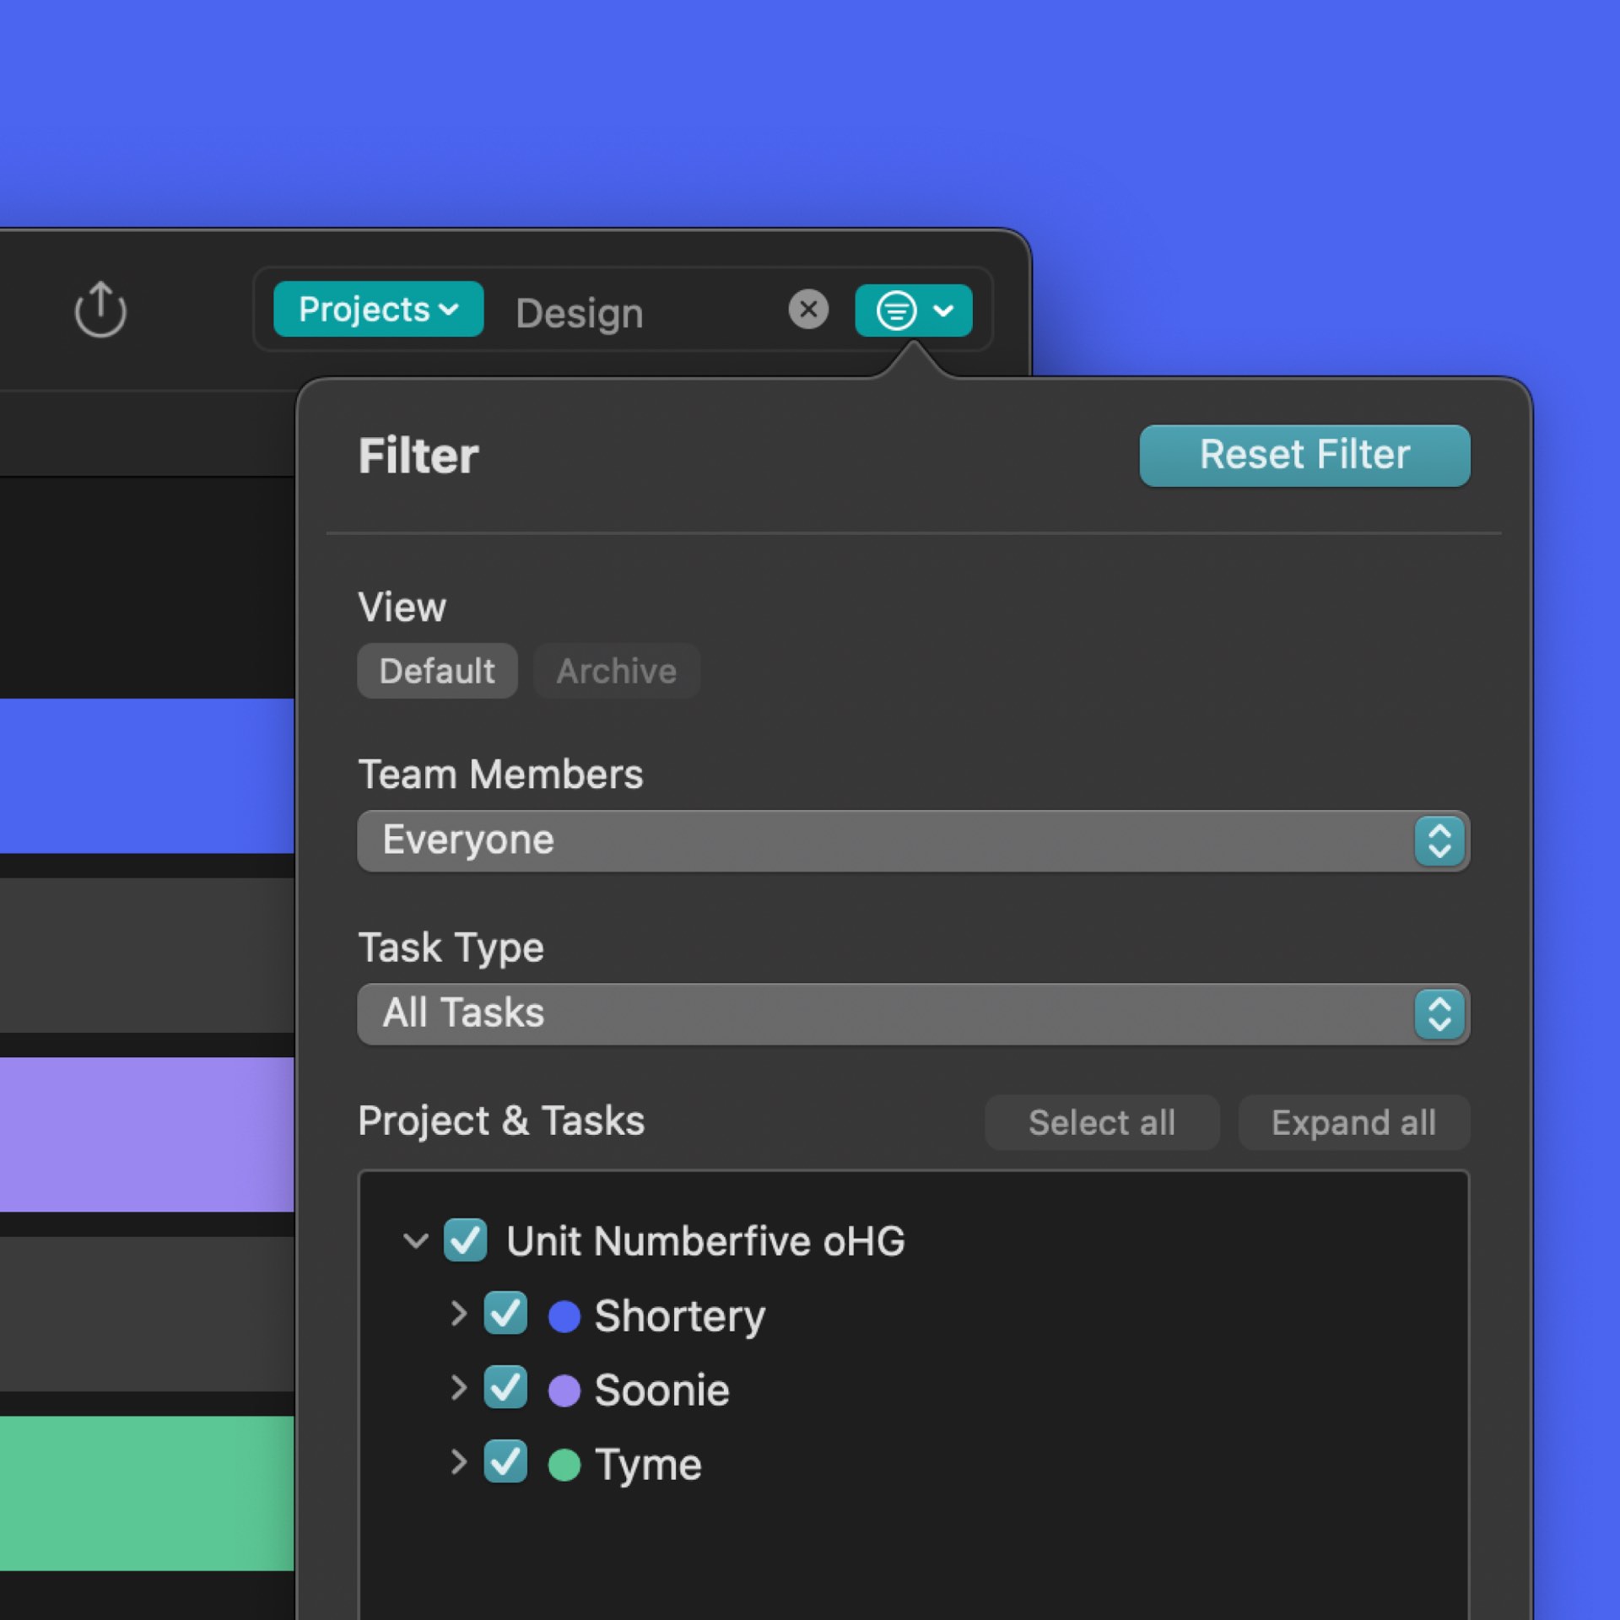
Task: Expand the Shortery project tasks
Action: point(458,1314)
